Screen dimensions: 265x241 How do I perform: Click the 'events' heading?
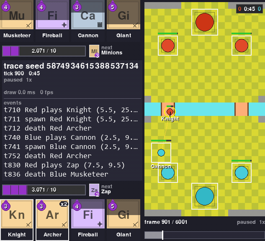(x=13, y=103)
